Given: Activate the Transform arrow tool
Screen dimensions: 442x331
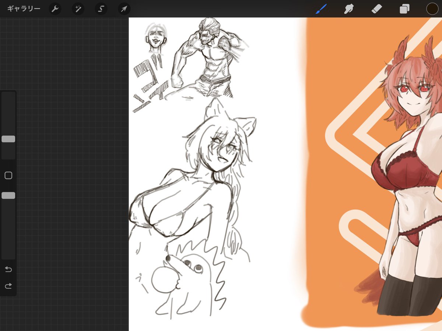Looking at the screenshot, I should (x=124, y=9).
